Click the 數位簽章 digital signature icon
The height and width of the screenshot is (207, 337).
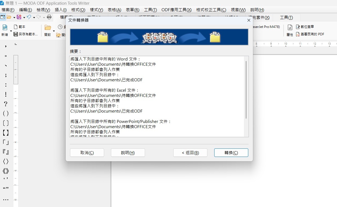(x=298, y=27)
